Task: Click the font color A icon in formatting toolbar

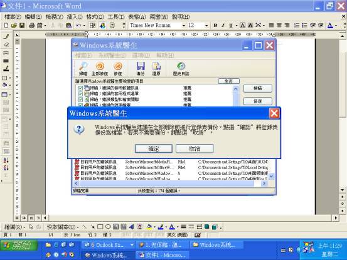Action: pos(330,26)
